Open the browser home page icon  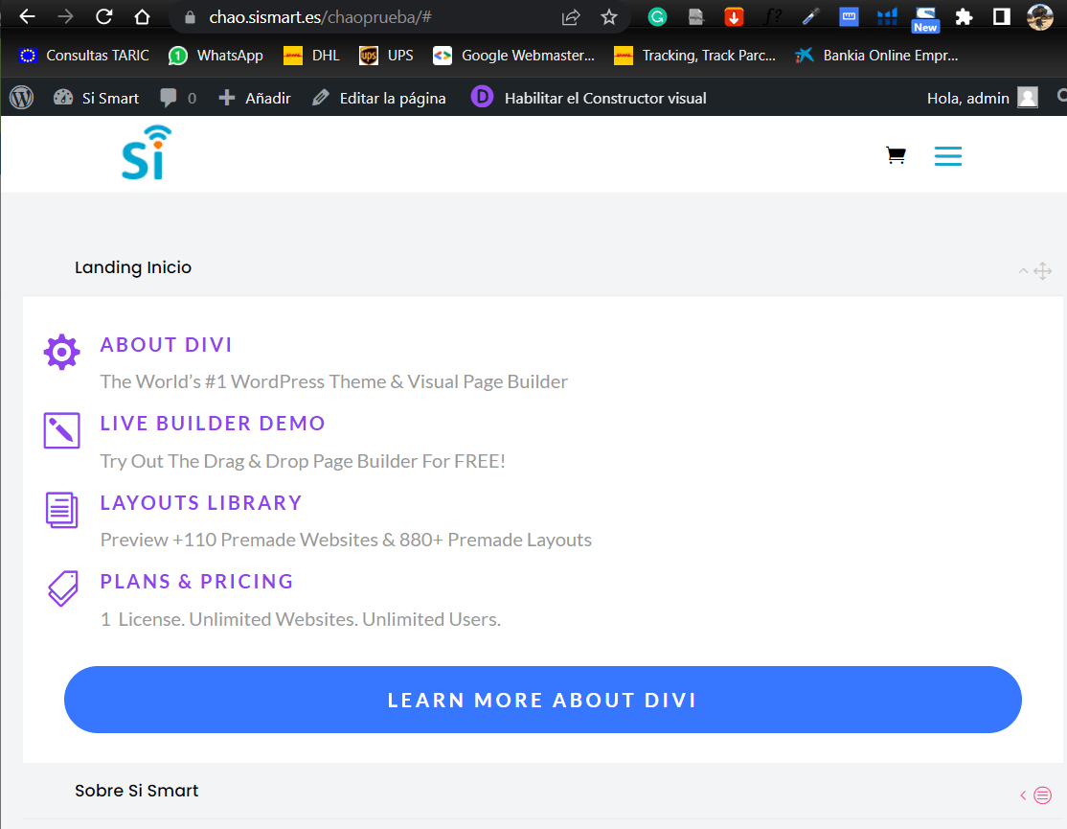coord(142,16)
